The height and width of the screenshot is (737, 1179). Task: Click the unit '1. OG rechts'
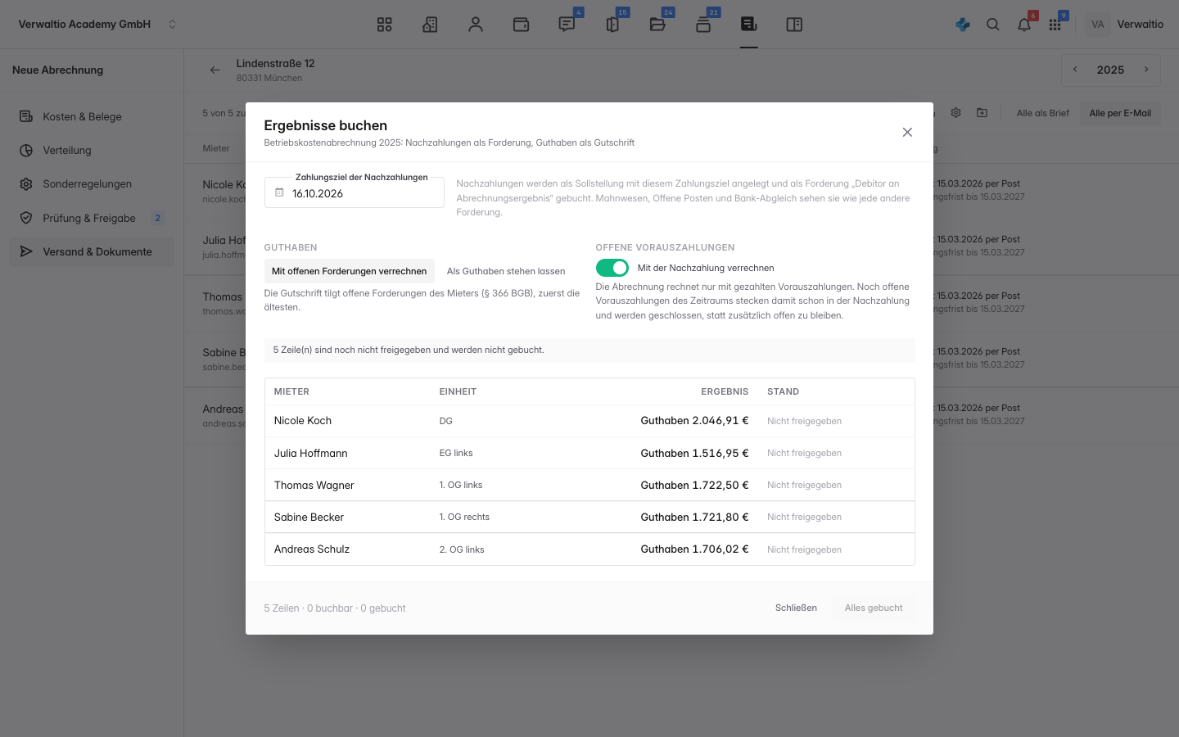[464, 517]
